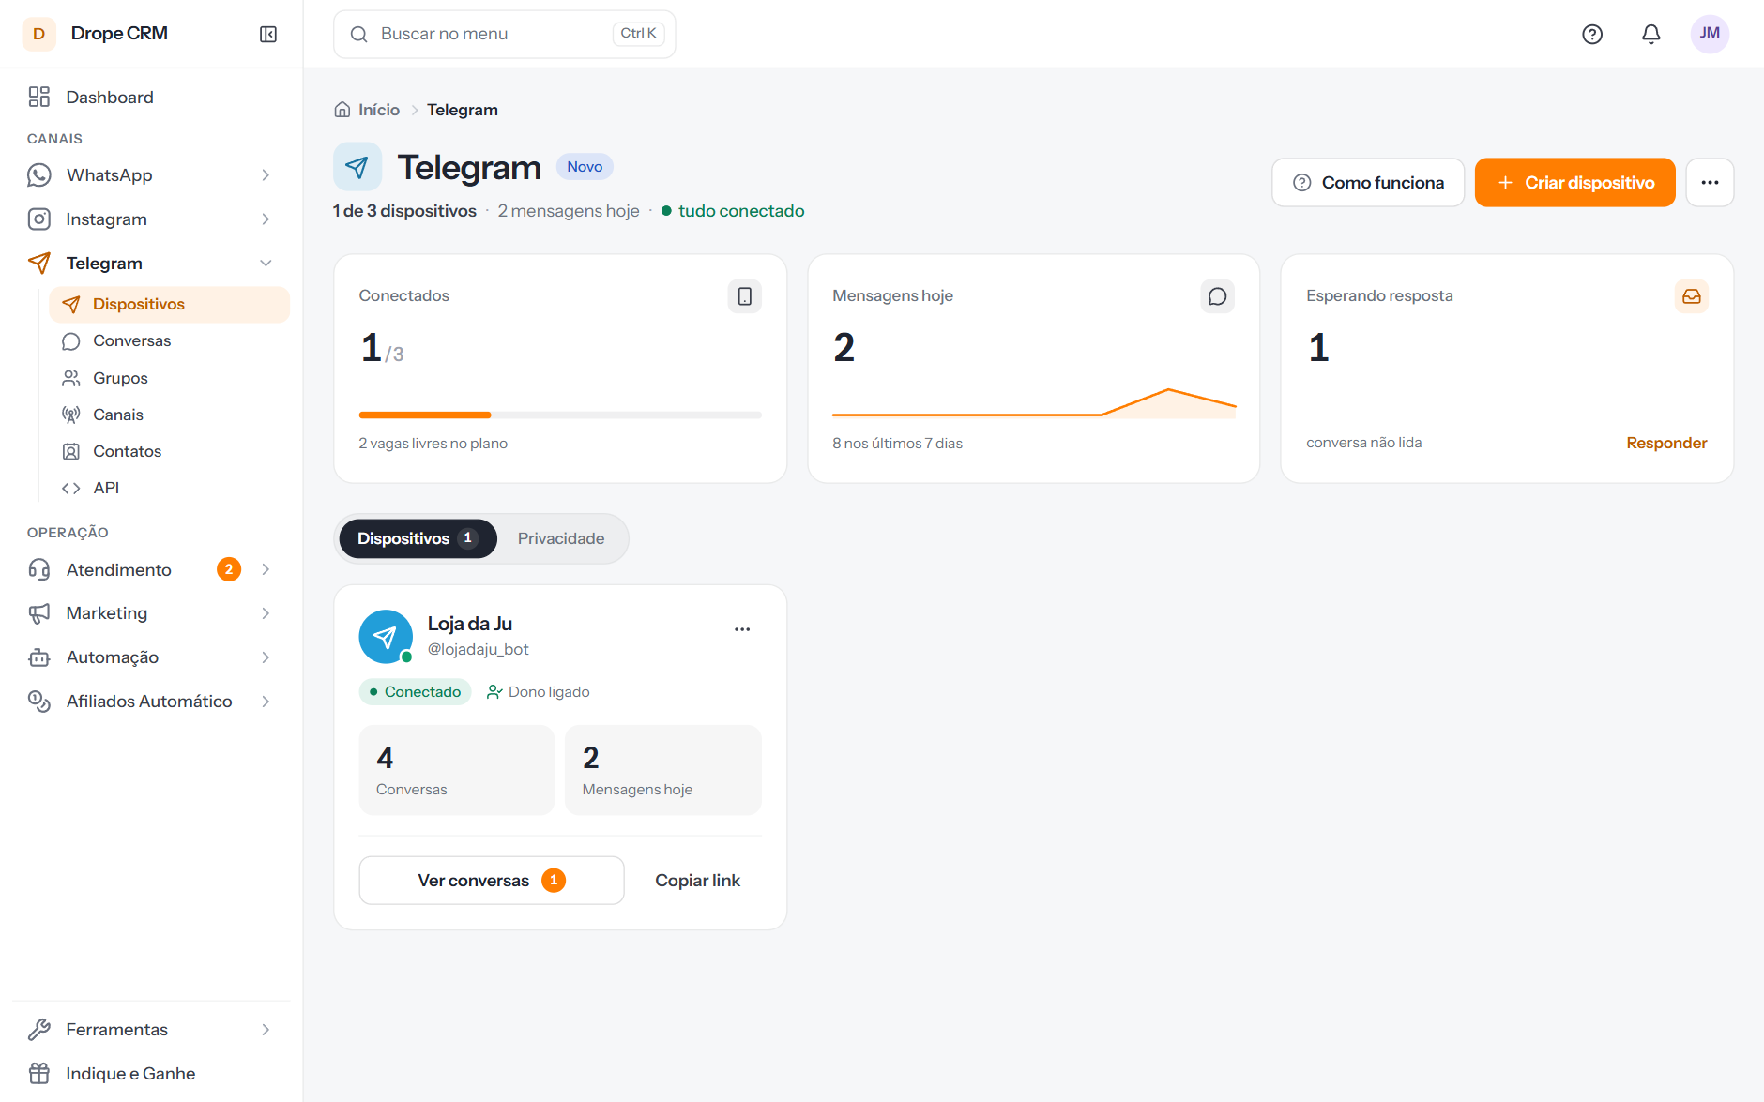
Task: Click the Canais broadcast icon
Action: click(x=71, y=415)
